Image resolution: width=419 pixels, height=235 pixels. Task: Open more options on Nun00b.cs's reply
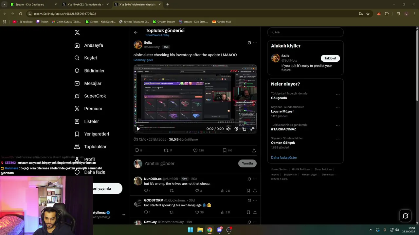point(255,179)
